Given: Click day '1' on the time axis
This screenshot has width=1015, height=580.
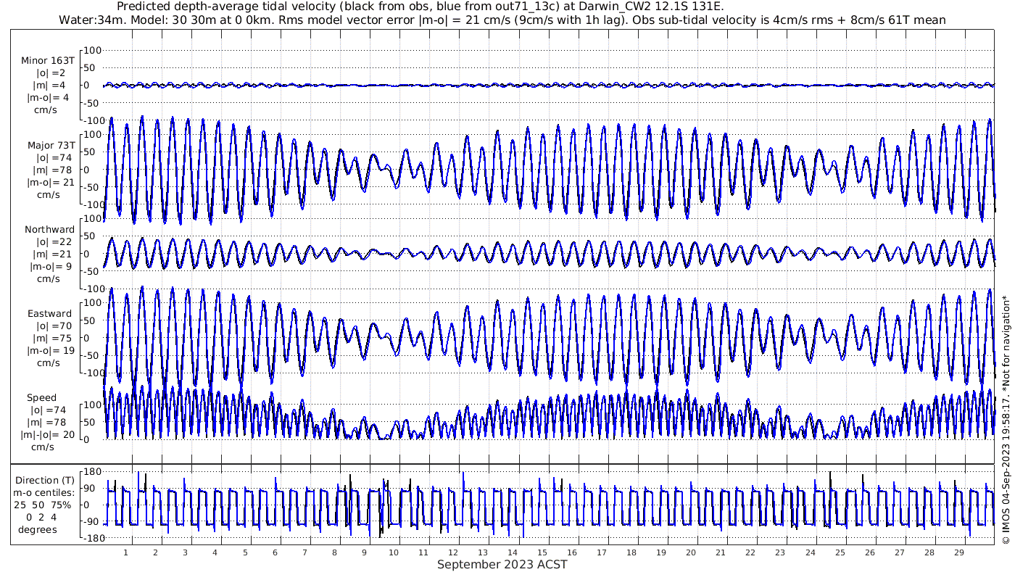Looking at the screenshot, I should point(126,552).
